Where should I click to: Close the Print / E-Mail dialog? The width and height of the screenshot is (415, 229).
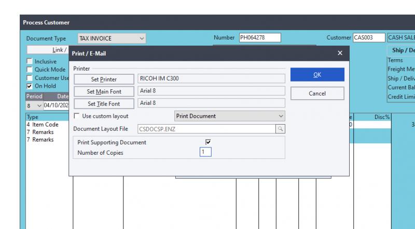tap(340, 53)
